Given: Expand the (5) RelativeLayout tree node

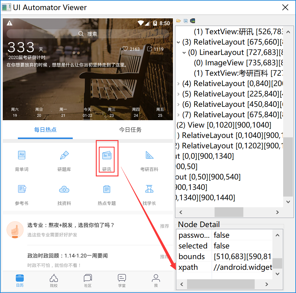Looking at the screenshot, I should coord(178,94).
